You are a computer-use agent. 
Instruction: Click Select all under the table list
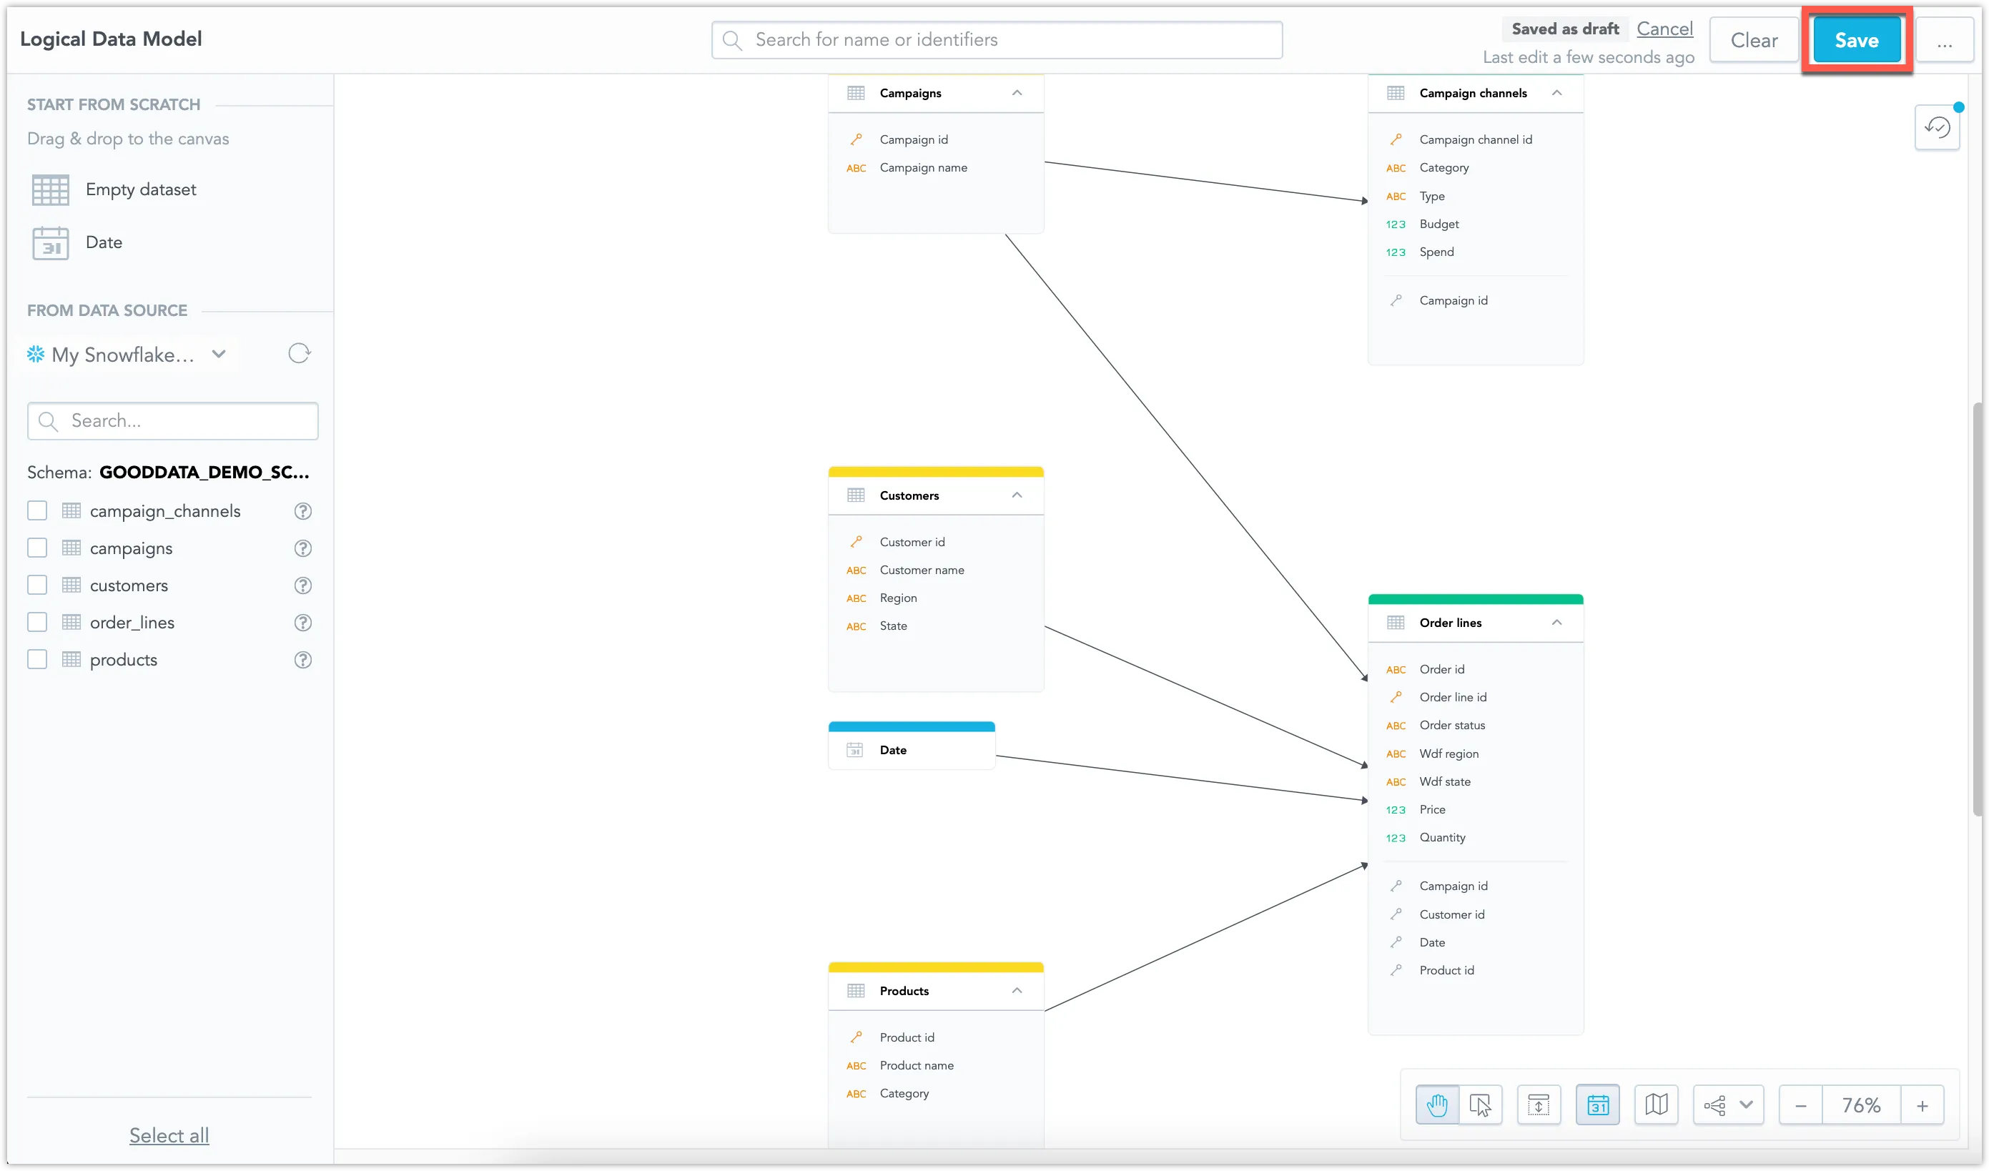(168, 1135)
